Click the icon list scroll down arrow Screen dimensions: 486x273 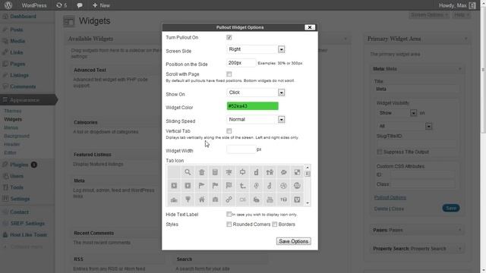pyautogui.click(x=308, y=203)
